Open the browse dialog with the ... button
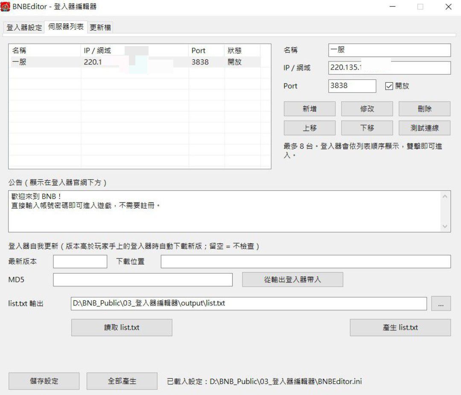Viewport: 461px width, 395px height. click(x=441, y=304)
